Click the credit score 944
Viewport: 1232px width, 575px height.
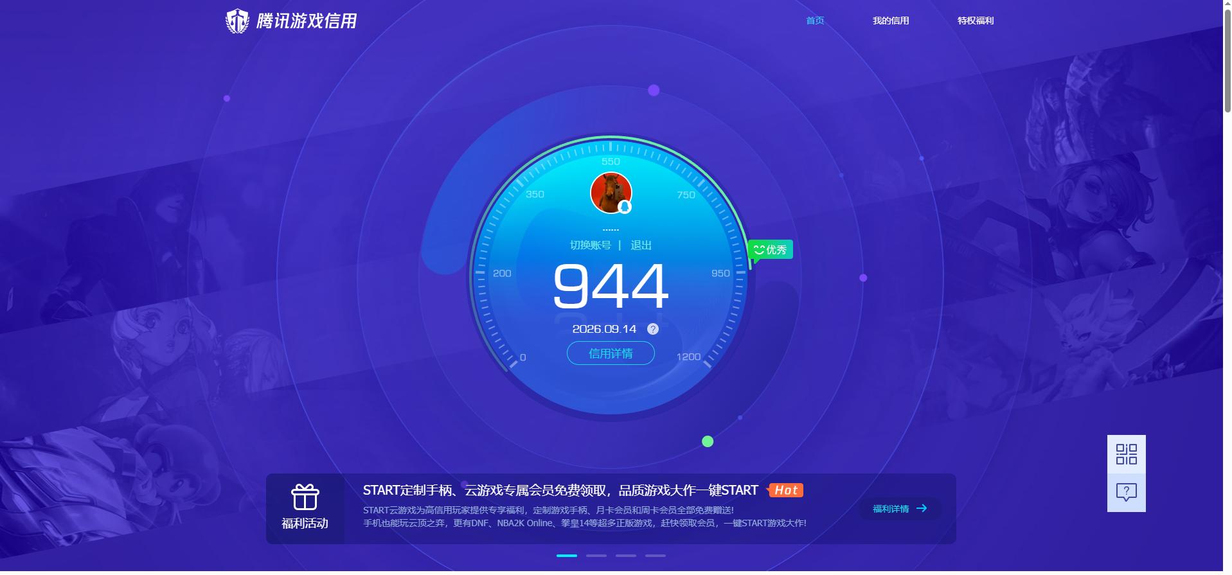point(611,286)
